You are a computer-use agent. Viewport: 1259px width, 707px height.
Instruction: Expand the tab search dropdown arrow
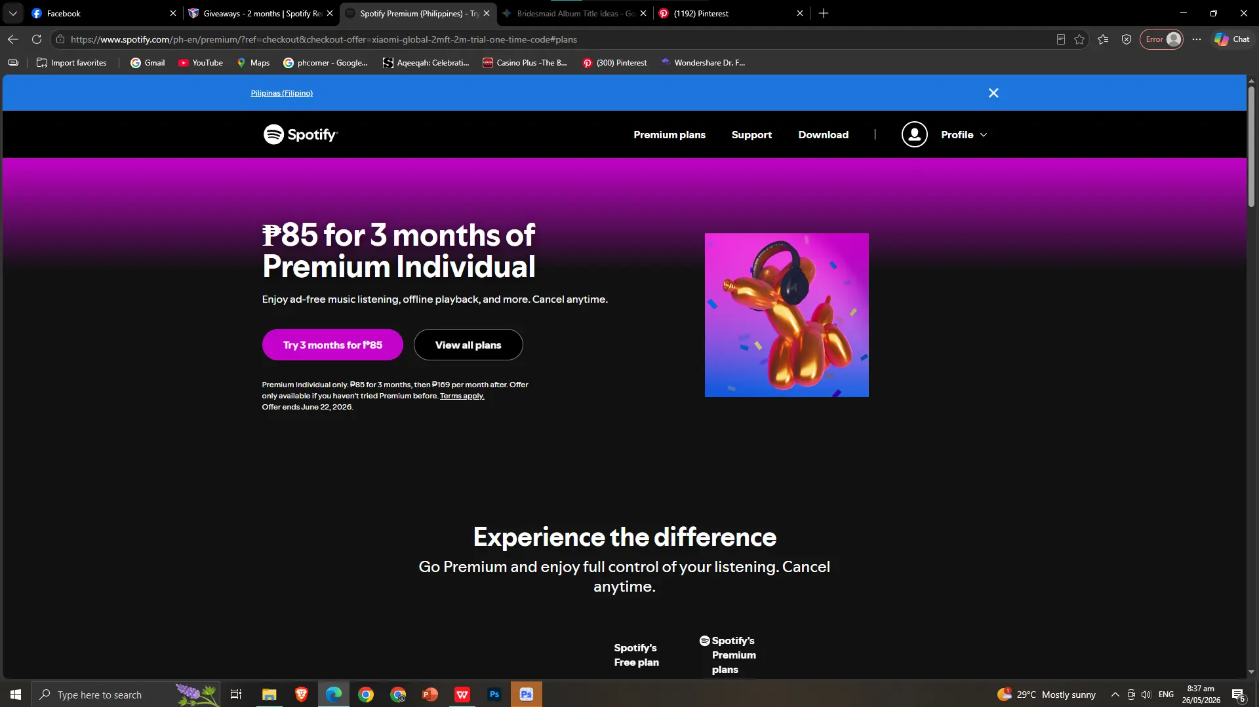coord(12,13)
